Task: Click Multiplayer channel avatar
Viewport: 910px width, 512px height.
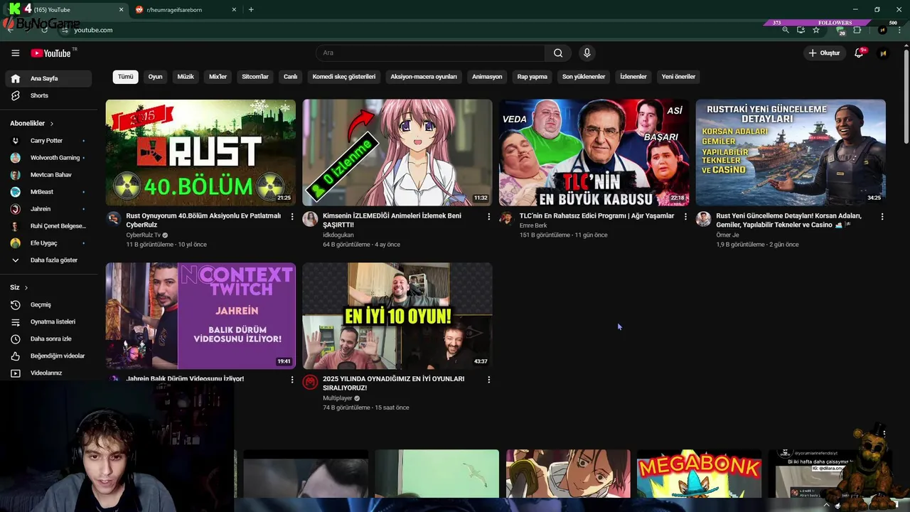Action: click(x=310, y=382)
